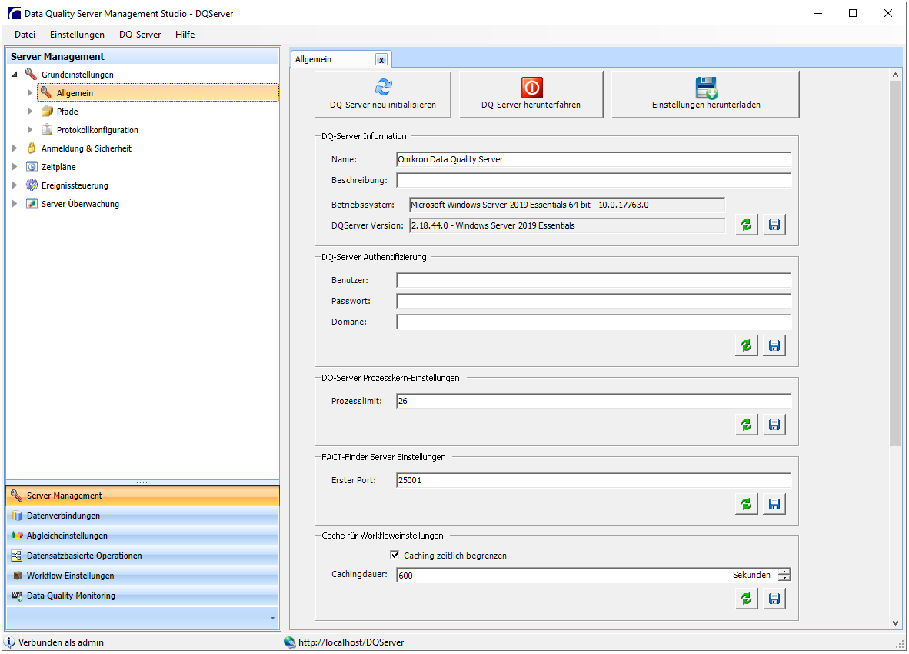
Task: Close the Allgemein tab with x
Action: (381, 60)
